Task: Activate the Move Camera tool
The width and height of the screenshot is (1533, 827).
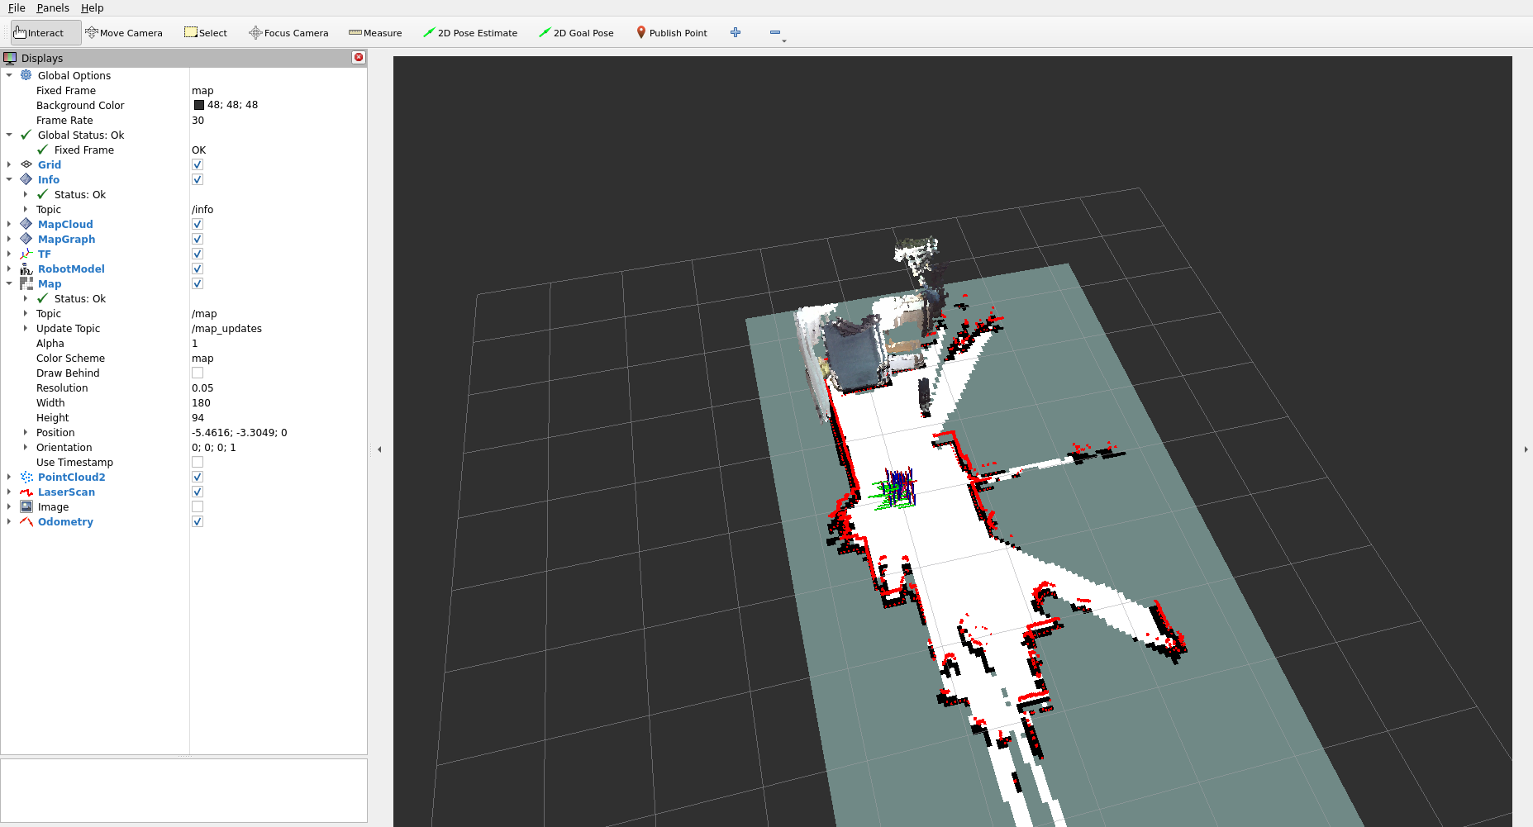Action: (124, 33)
